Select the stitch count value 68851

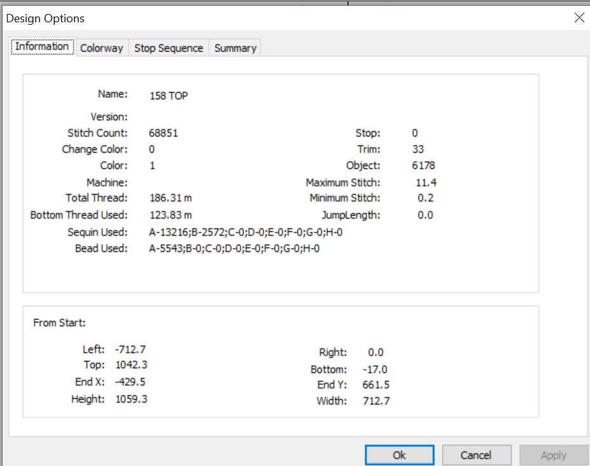(x=163, y=133)
